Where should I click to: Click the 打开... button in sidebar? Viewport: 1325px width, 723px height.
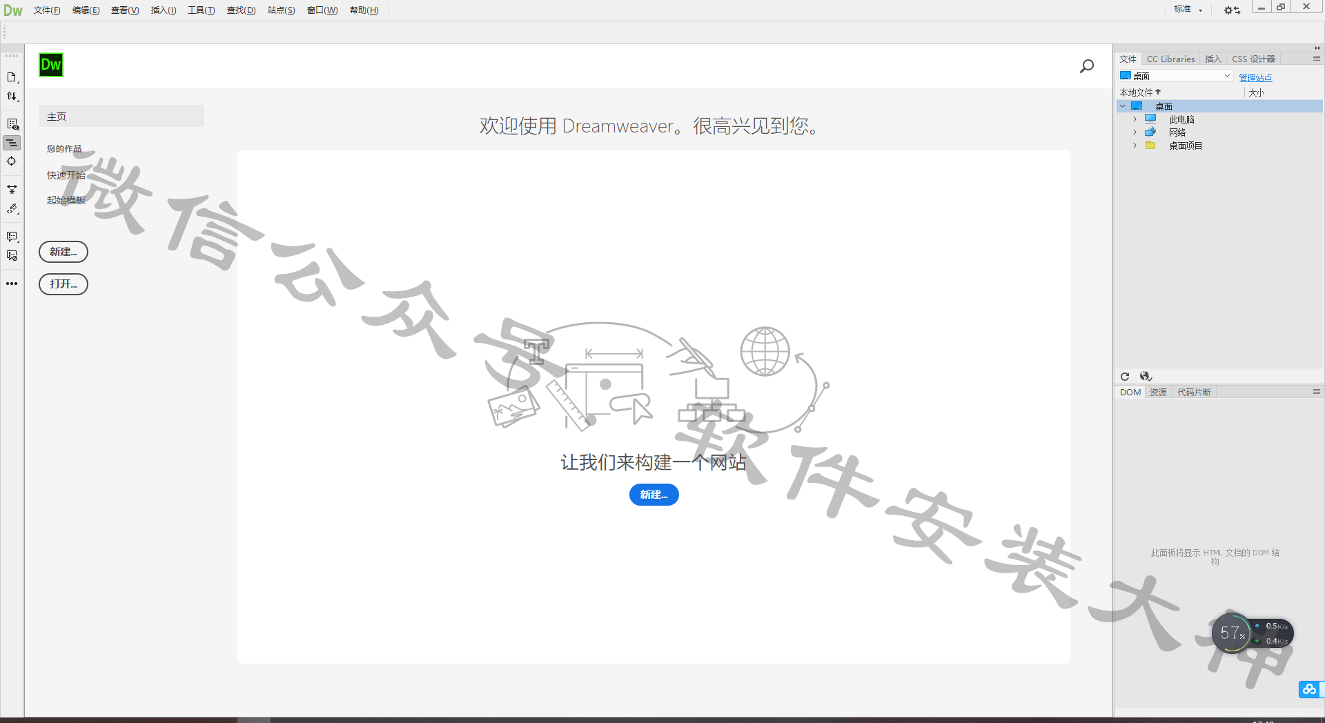tap(63, 284)
